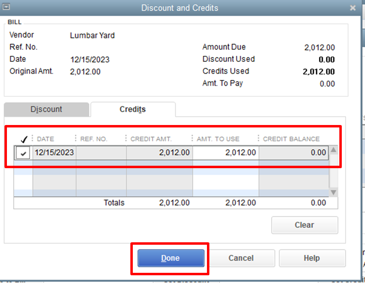Switch to the Discount tab

pyautogui.click(x=46, y=109)
